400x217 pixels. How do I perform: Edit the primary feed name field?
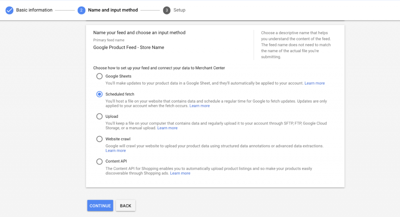[129, 48]
